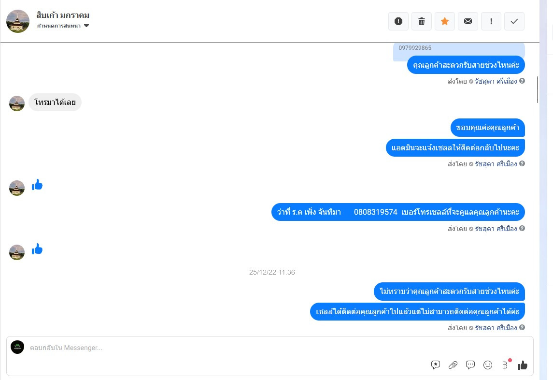Select message bubble with phone 0808319574
Image resolution: width=553 pixels, height=380 pixels.
pyautogui.click(x=398, y=212)
